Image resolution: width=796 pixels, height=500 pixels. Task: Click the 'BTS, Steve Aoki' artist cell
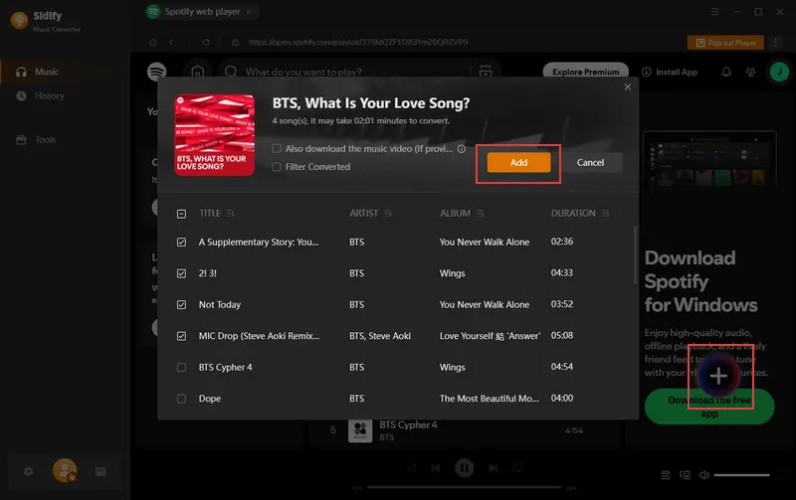click(x=380, y=336)
